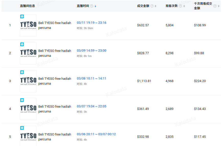Click play icon on row 1 livestream
Viewport: 222px width, 146px height.
22,17
